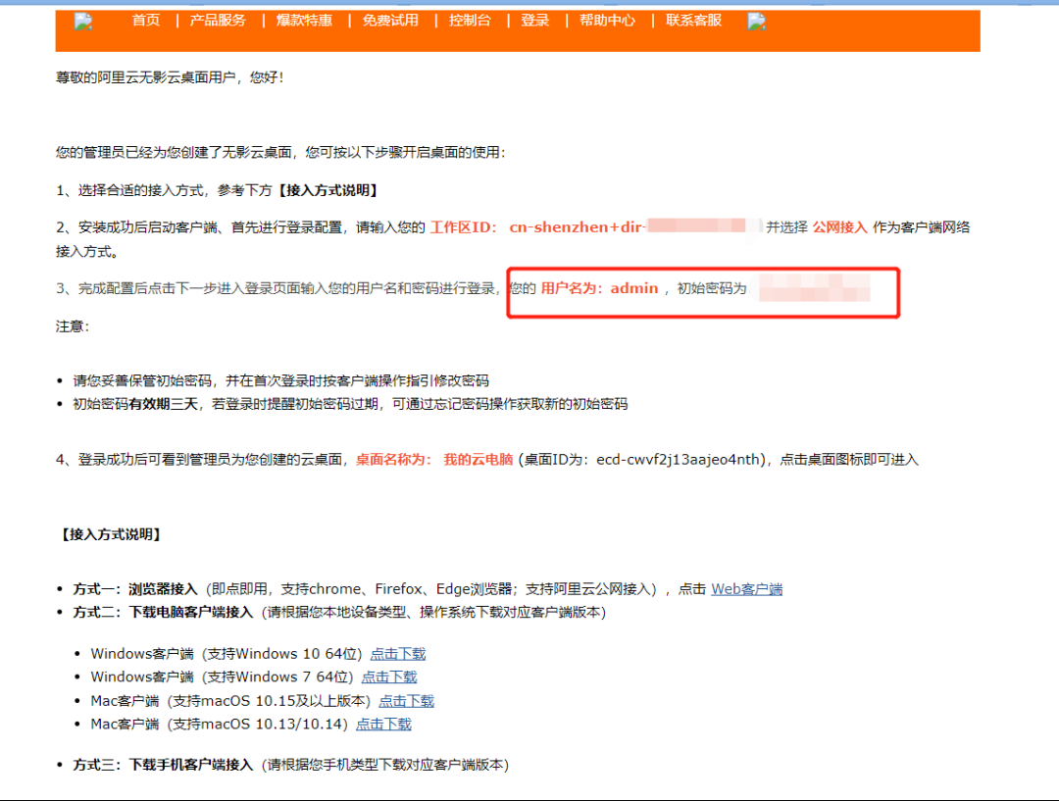Image resolution: width=1059 pixels, height=801 pixels.
Task: Open the 产品服务 nav item
Action: (x=218, y=21)
